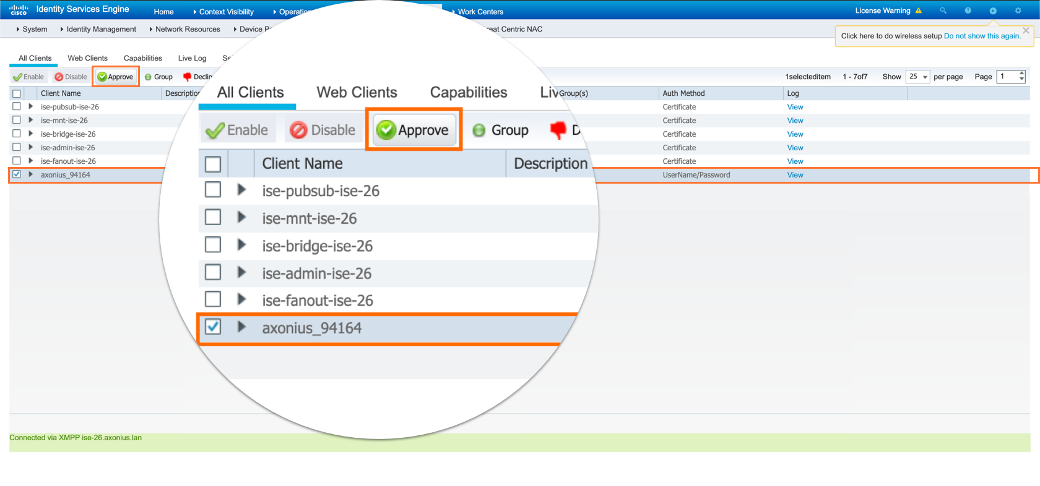This screenshot has height=486, width=1040.
Task: Click the '1 - 7of7' range text
Action: [855, 77]
